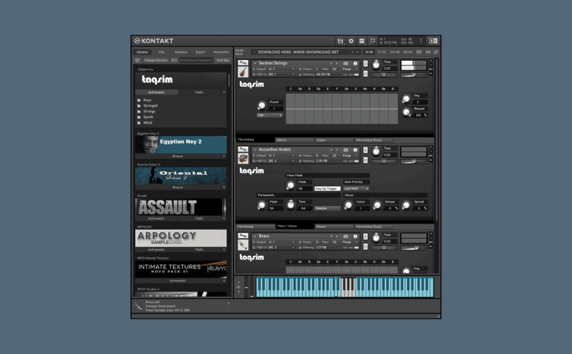
Task: Expand the Egyptian Ney 2 library options arrow
Action: [x=224, y=157]
